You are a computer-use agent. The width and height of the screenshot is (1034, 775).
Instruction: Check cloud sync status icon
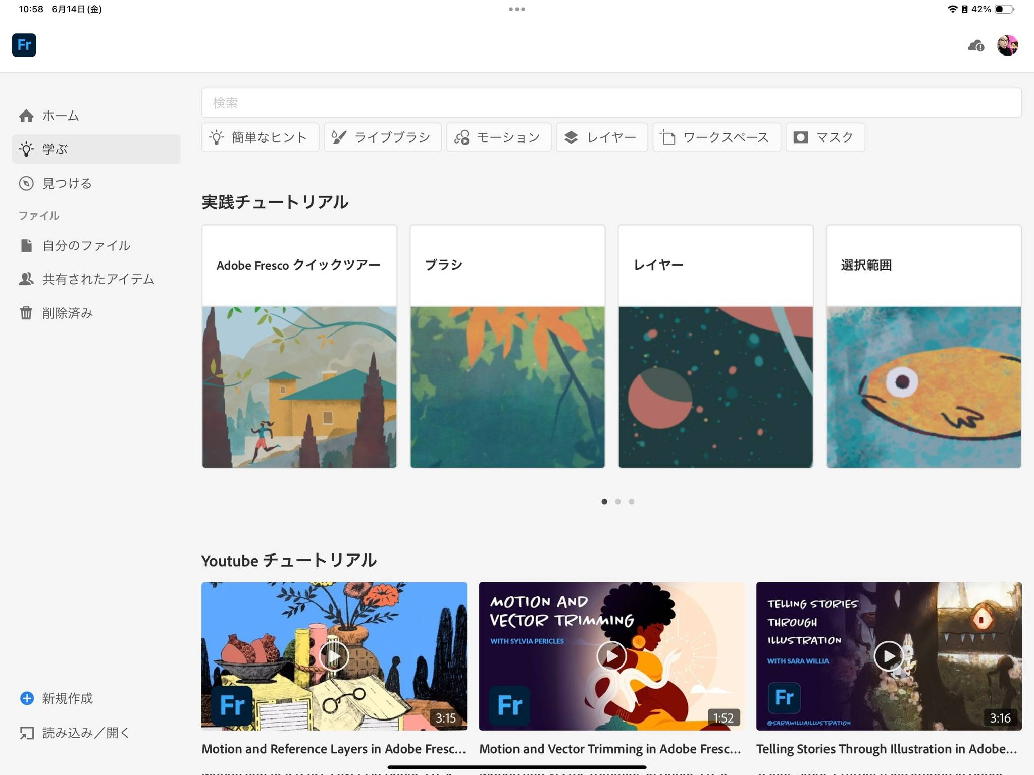point(976,46)
